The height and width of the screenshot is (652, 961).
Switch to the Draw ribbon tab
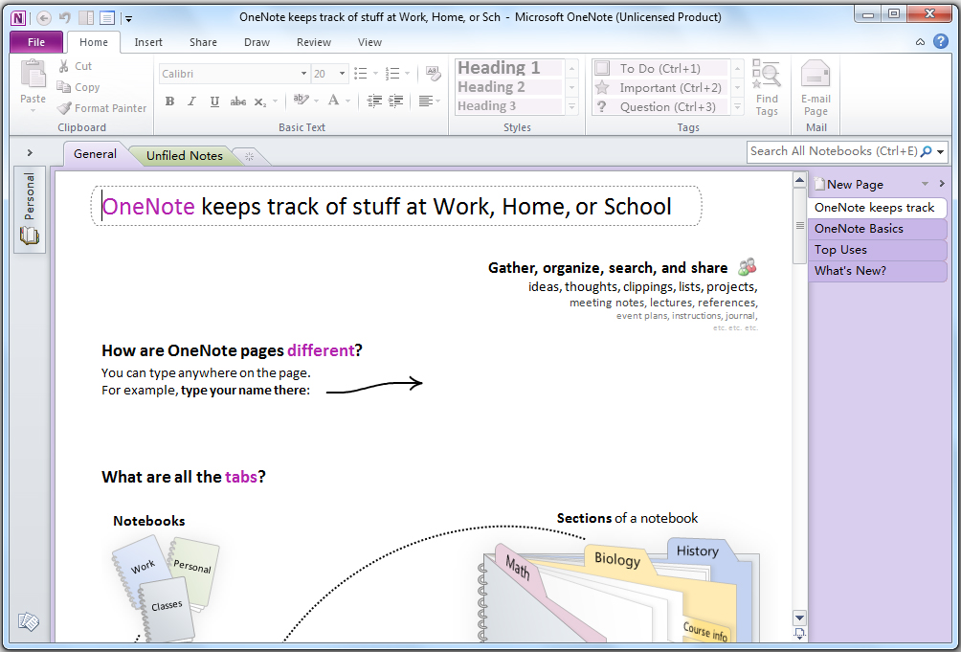tap(257, 42)
